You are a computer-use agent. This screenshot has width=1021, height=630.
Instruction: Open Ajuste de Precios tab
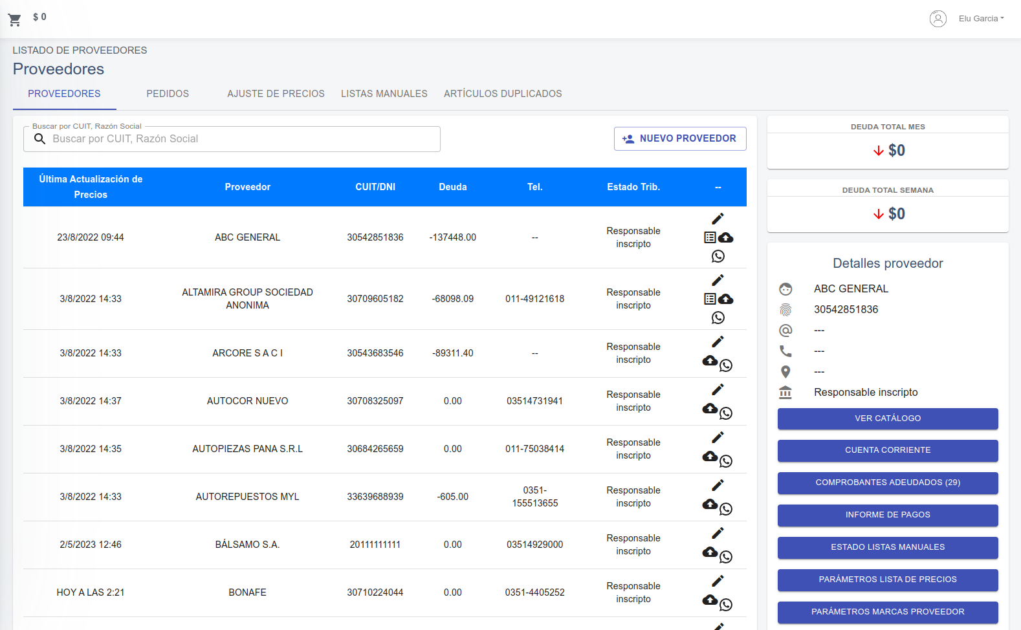(276, 94)
